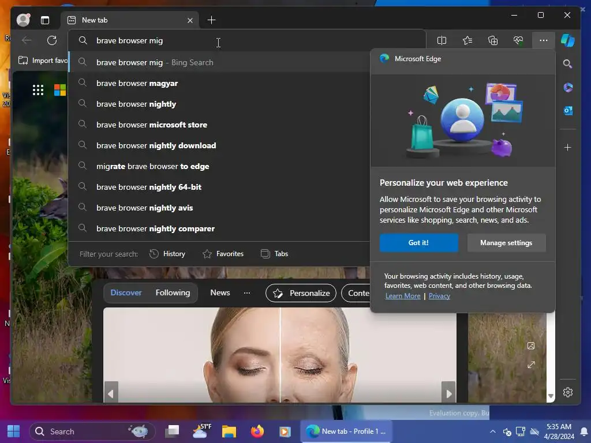
Task: Select 'brave browser nightly comparer' suggestion
Action: point(219,228)
